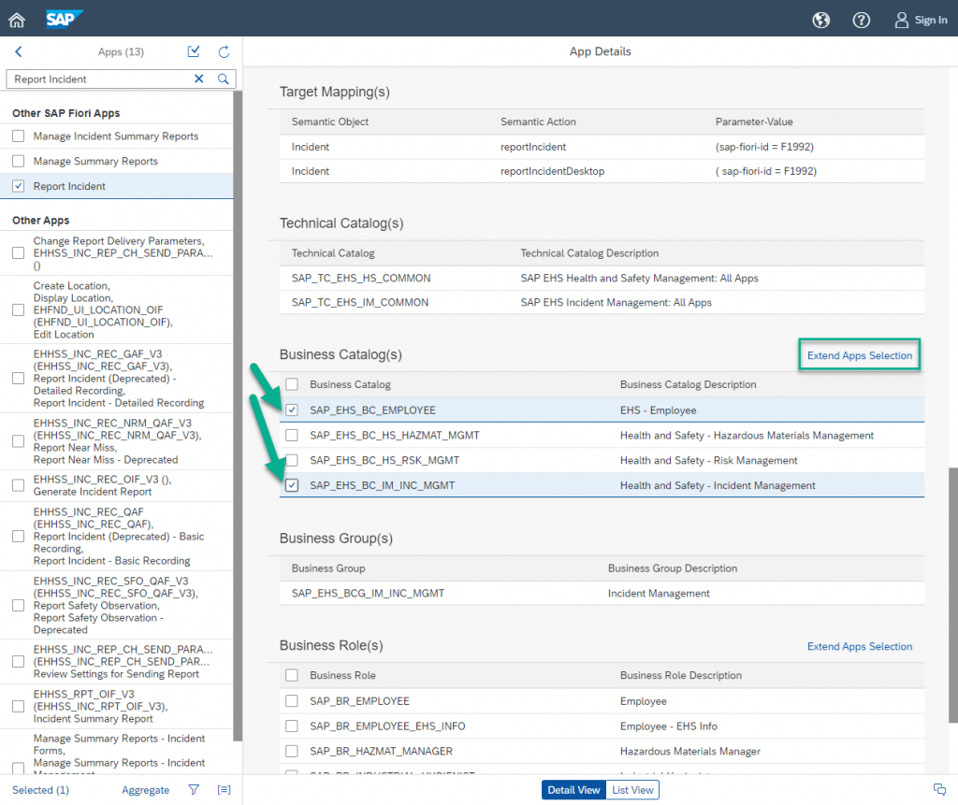Screen dimensions: 958x805
Task: Refresh the apps list
Action: click(x=225, y=52)
